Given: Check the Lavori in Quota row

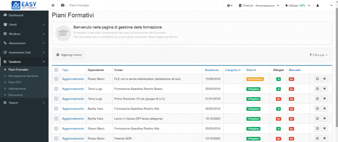Looking at the screenshot, I should 56,118.
